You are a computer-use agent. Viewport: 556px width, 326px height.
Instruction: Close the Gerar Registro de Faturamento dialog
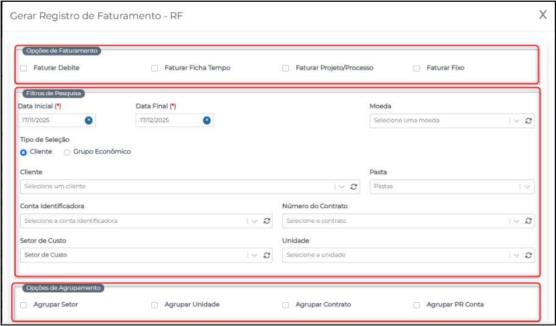tap(543, 15)
